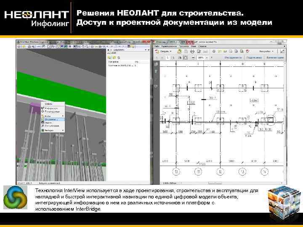Viewport: 303px width, 227px height.
Task: Click the read mode icon at Acrobat toolbar end
Action: [x=282, y=51]
